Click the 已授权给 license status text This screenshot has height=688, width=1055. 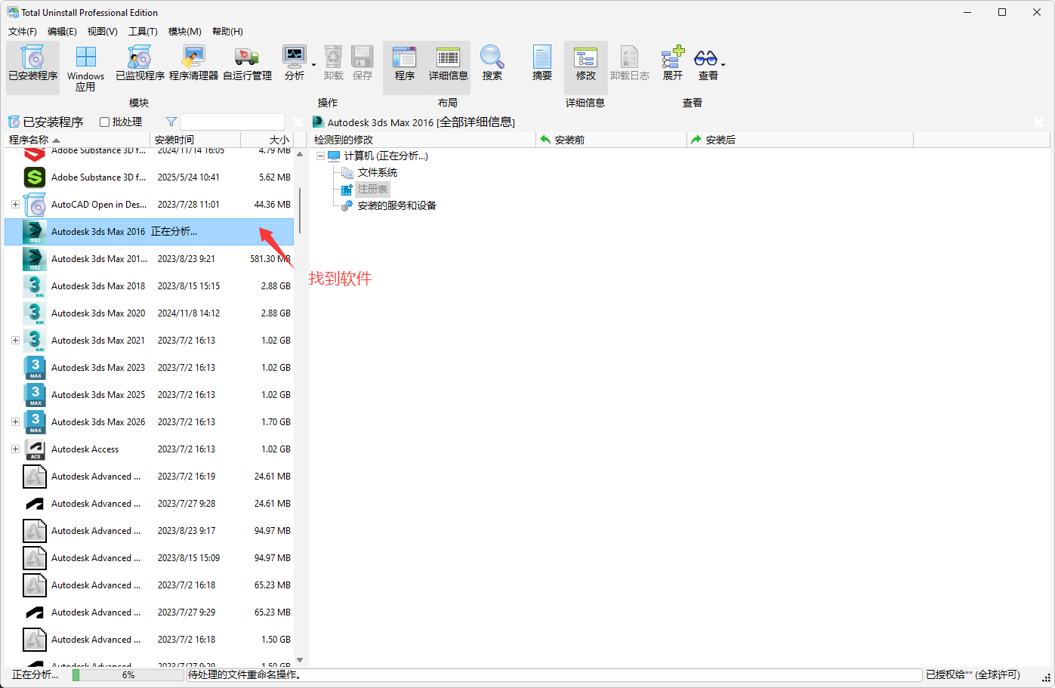coord(973,675)
